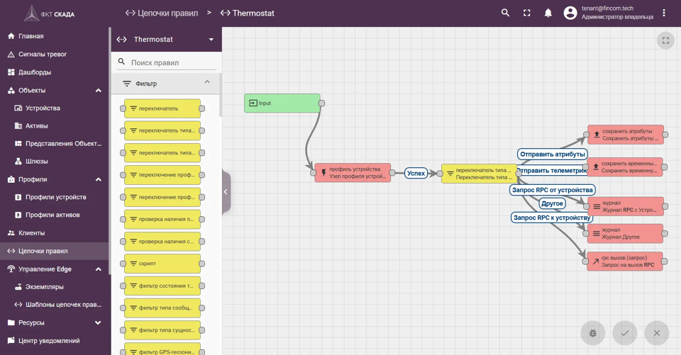This screenshot has height=355, width=681.
Task: Collapse the node library panel arrow
Action: point(226,192)
